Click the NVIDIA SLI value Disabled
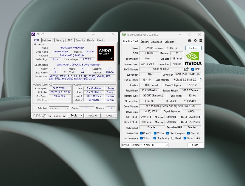 coord(152,127)
